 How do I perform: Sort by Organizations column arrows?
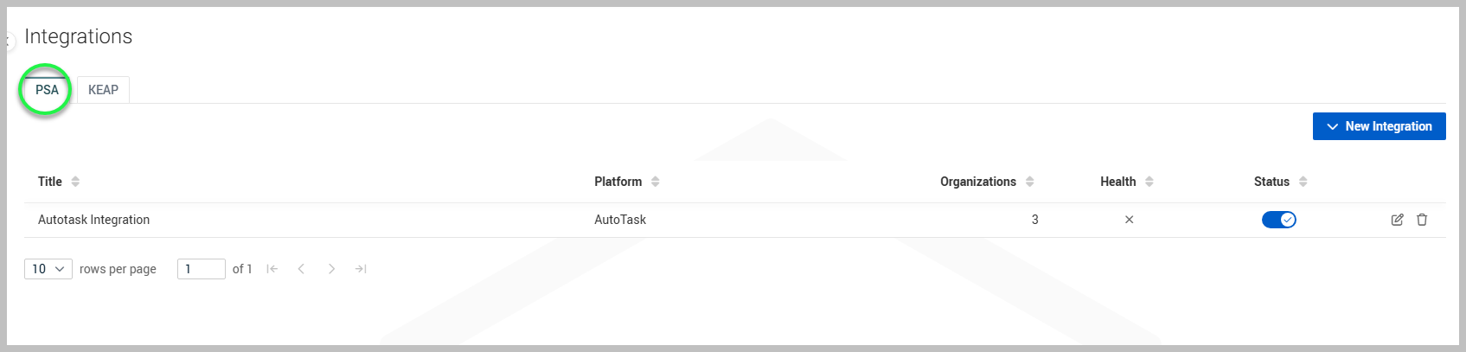click(1029, 182)
